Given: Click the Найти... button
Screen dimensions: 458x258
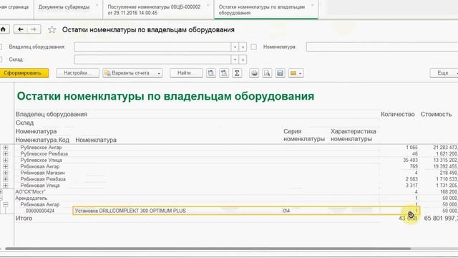Looking at the screenshot, I should [x=186, y=73].
